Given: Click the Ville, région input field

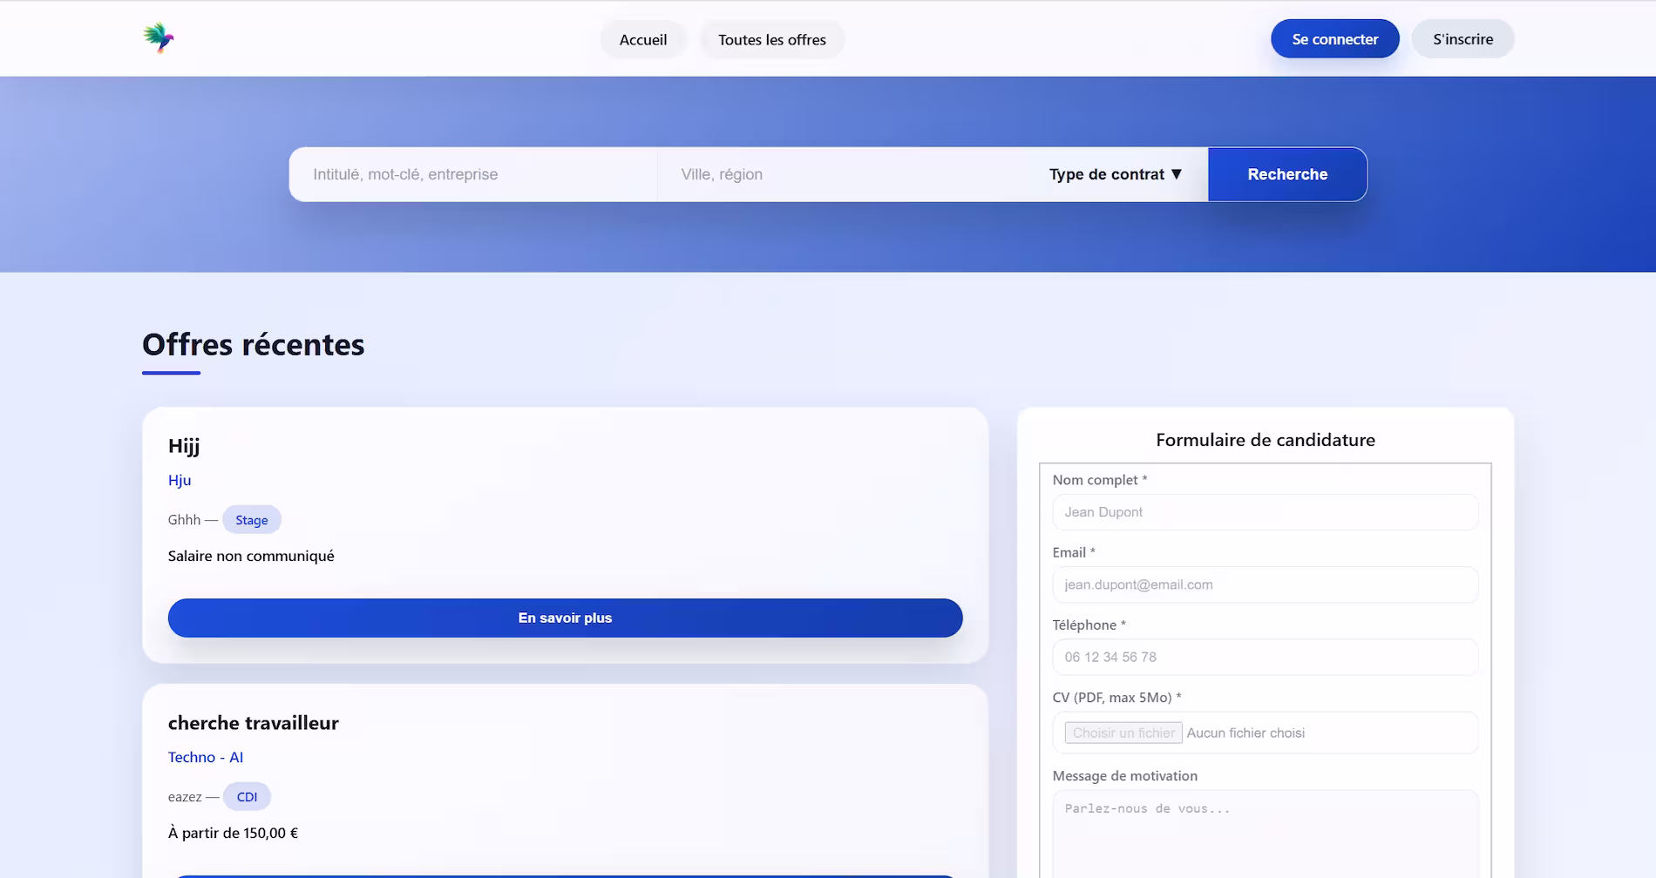Looking at the screenshot, I should point(841,174).
